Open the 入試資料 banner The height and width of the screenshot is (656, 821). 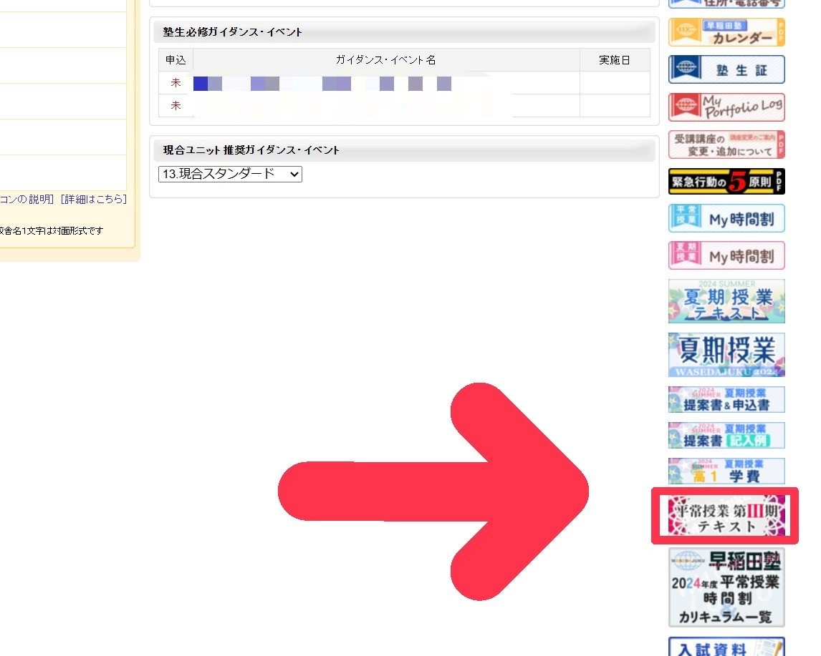[x=726, y=647]
